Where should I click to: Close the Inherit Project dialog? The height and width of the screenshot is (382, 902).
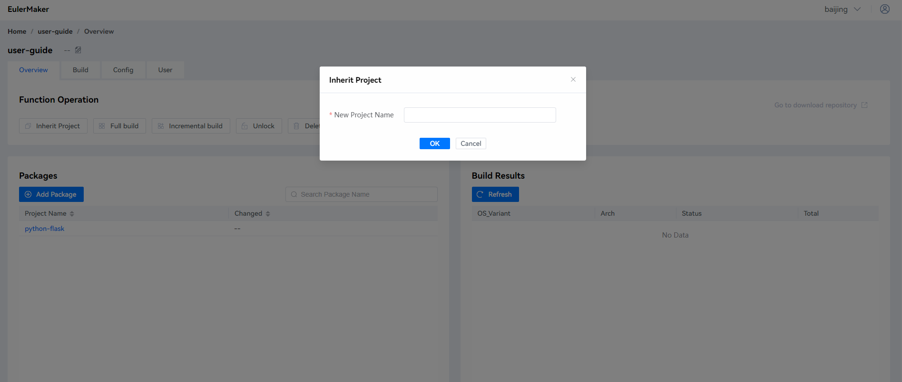pyautogui.click(x=573, y=79)
